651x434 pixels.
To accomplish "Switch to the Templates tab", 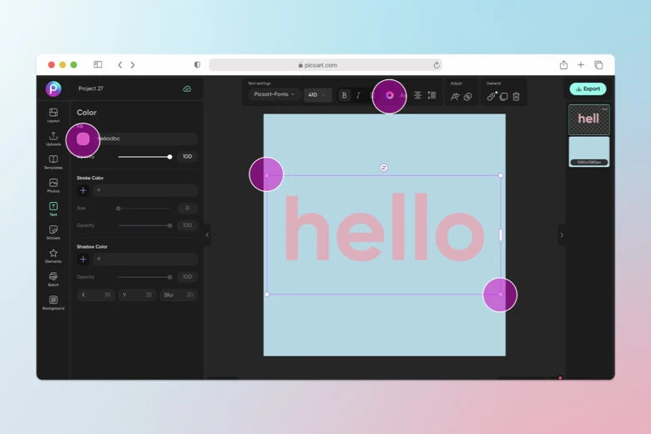I will click(53, 161).
